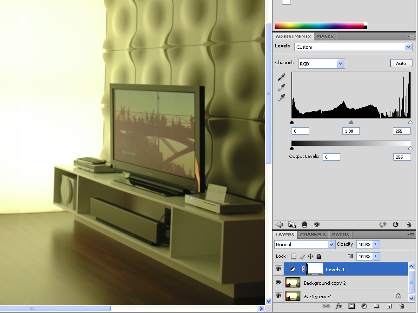The height and width of the screenshot is (313, 418).
Task: Open the Levels preset dropdown
Action: tap(353, 47)
